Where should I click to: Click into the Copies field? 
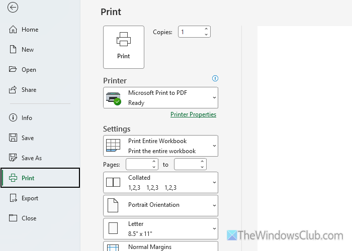coord(191,32)
